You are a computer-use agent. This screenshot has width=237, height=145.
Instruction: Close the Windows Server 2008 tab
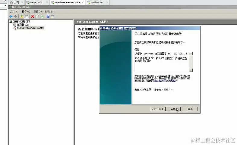pyautogui.click(x=83, y=2)
